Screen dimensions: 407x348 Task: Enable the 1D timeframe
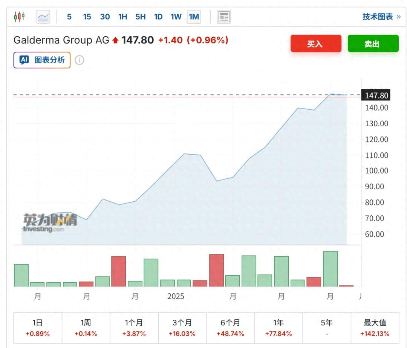tap(158, 17)
